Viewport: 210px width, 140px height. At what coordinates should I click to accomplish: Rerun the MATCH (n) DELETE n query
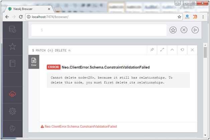tap(182, 50)
